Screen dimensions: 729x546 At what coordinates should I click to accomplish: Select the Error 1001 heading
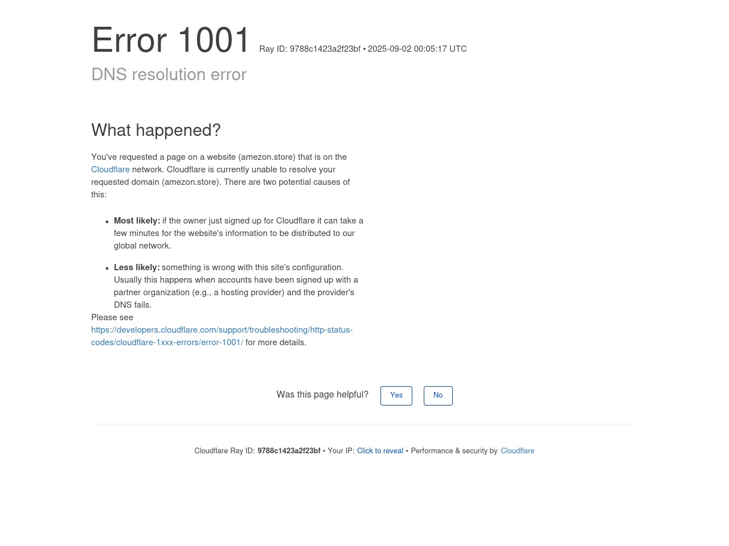click(x=171, y=41)
